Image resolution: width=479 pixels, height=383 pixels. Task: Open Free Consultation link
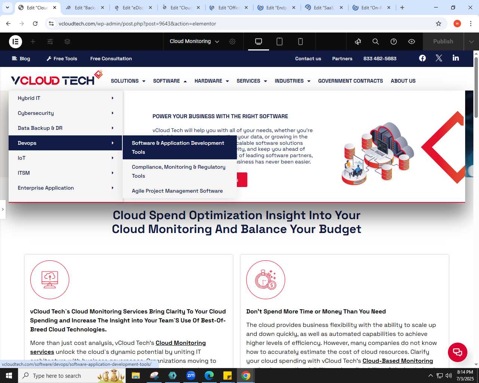click(x=111, y=58)
